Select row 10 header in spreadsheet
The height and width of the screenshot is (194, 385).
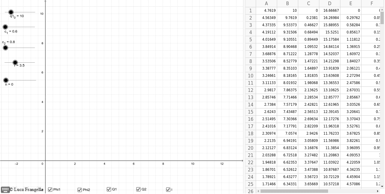point(251,76)
